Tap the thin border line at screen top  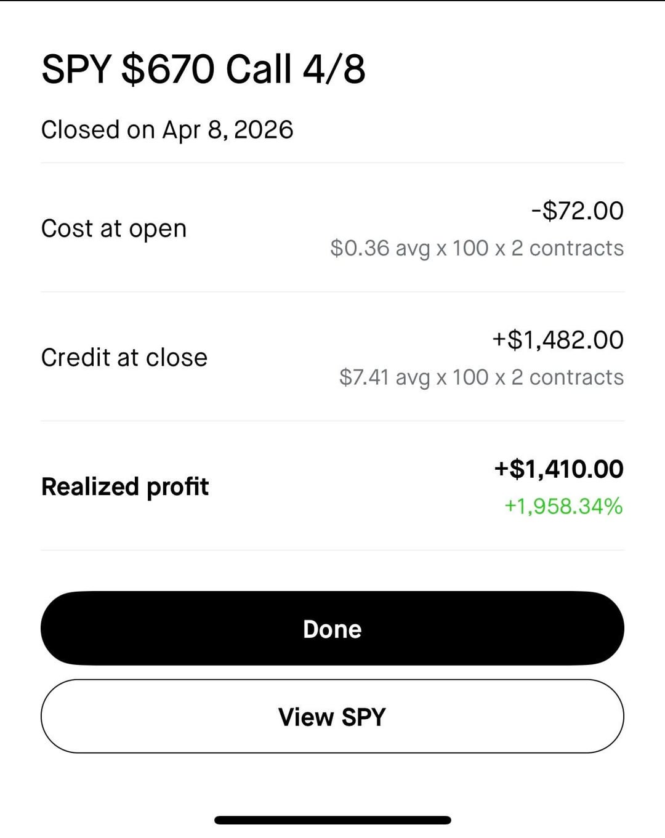[x=332, y=1]
